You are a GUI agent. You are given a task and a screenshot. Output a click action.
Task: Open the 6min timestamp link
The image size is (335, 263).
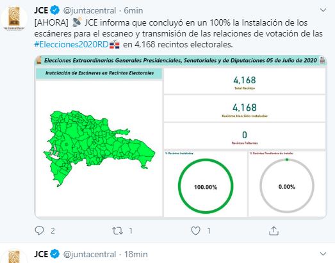pos(133,10)
